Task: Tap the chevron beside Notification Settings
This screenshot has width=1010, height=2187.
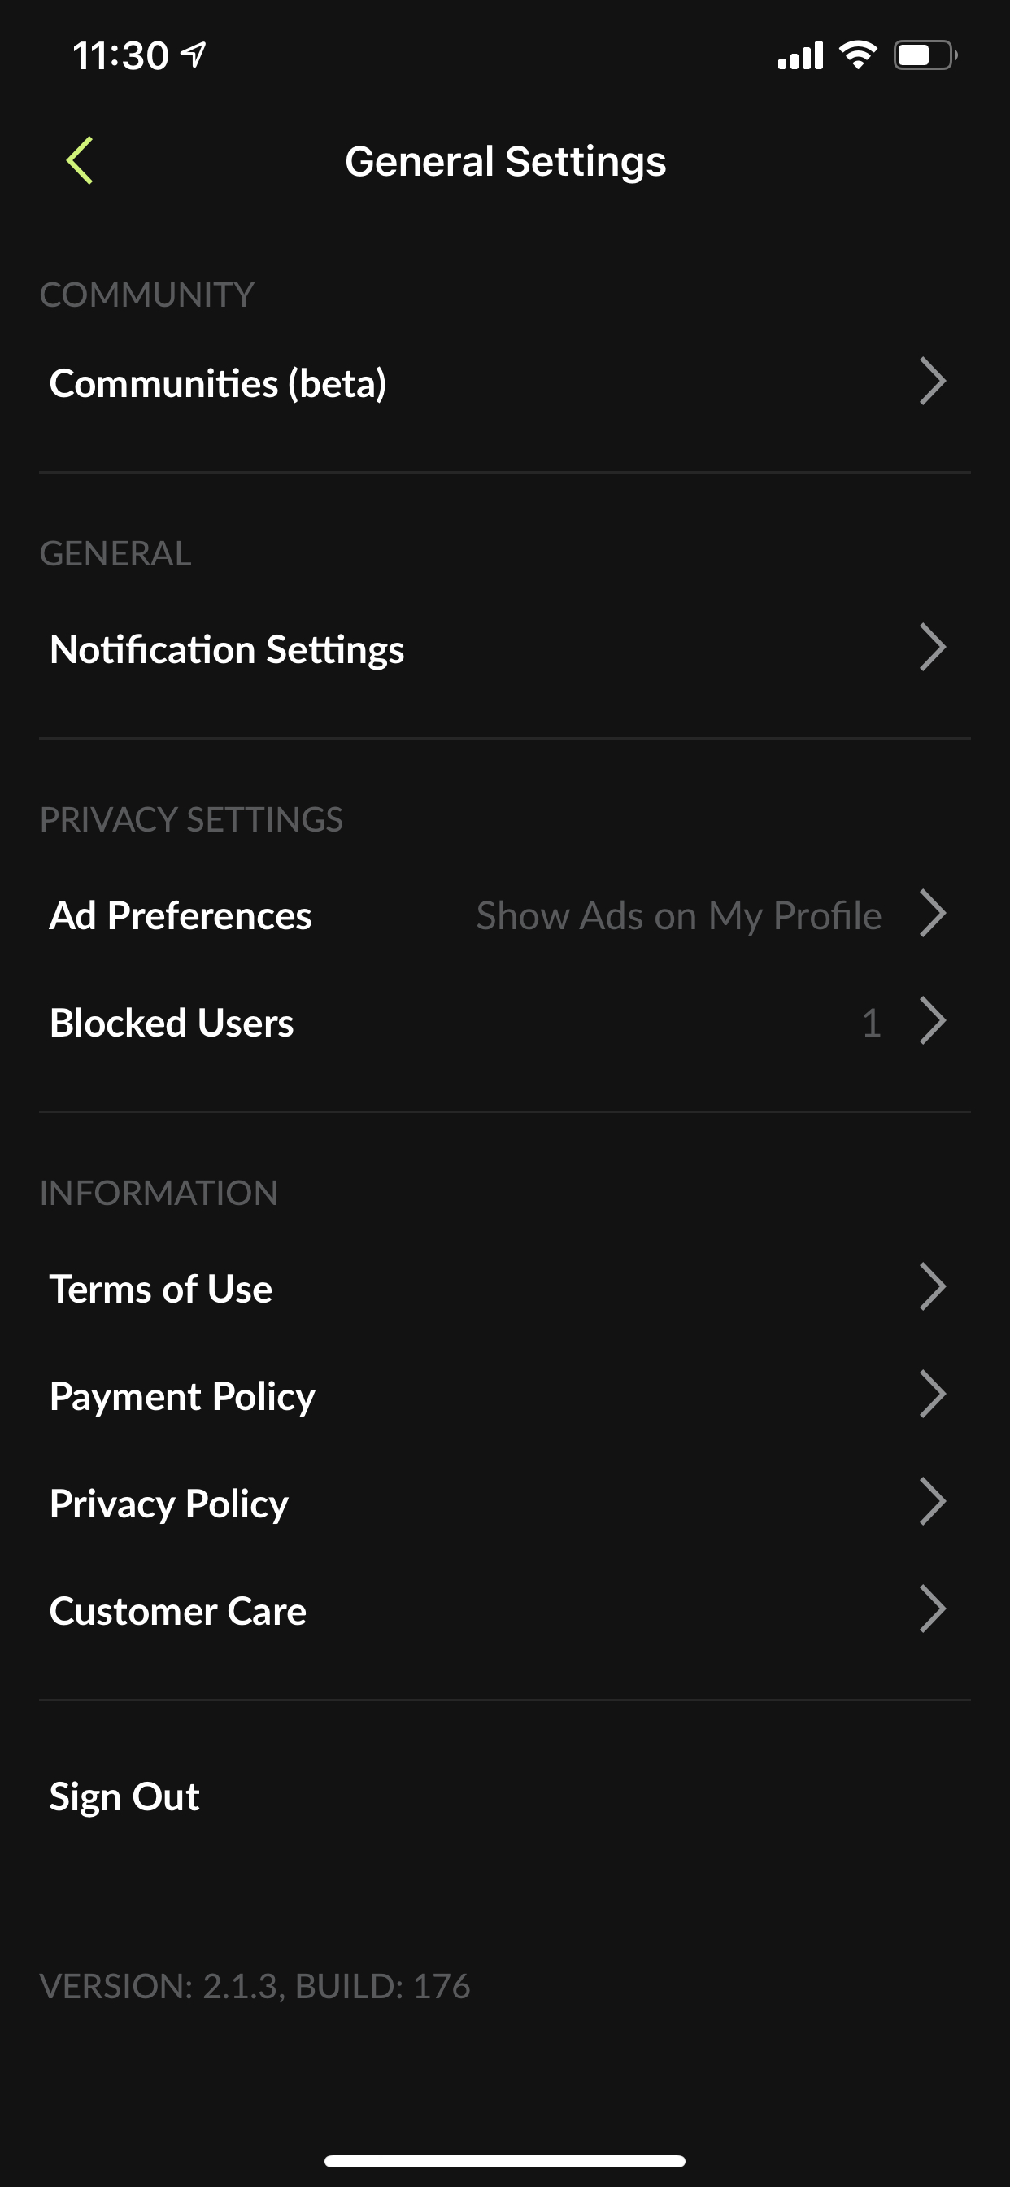Action: (932, 648)
